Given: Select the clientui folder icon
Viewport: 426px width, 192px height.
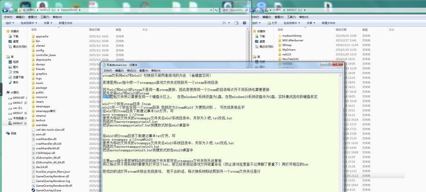Looking at the screenshot, I should point(33,46).
